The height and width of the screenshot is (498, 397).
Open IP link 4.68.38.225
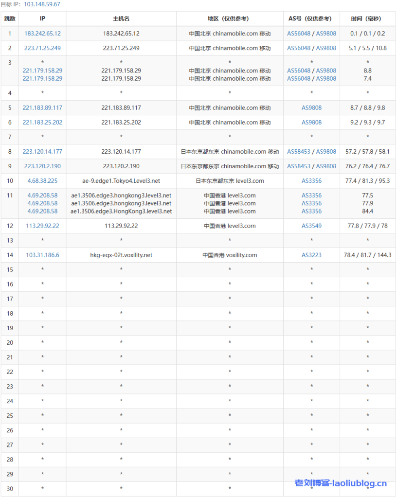coord(42,181)
